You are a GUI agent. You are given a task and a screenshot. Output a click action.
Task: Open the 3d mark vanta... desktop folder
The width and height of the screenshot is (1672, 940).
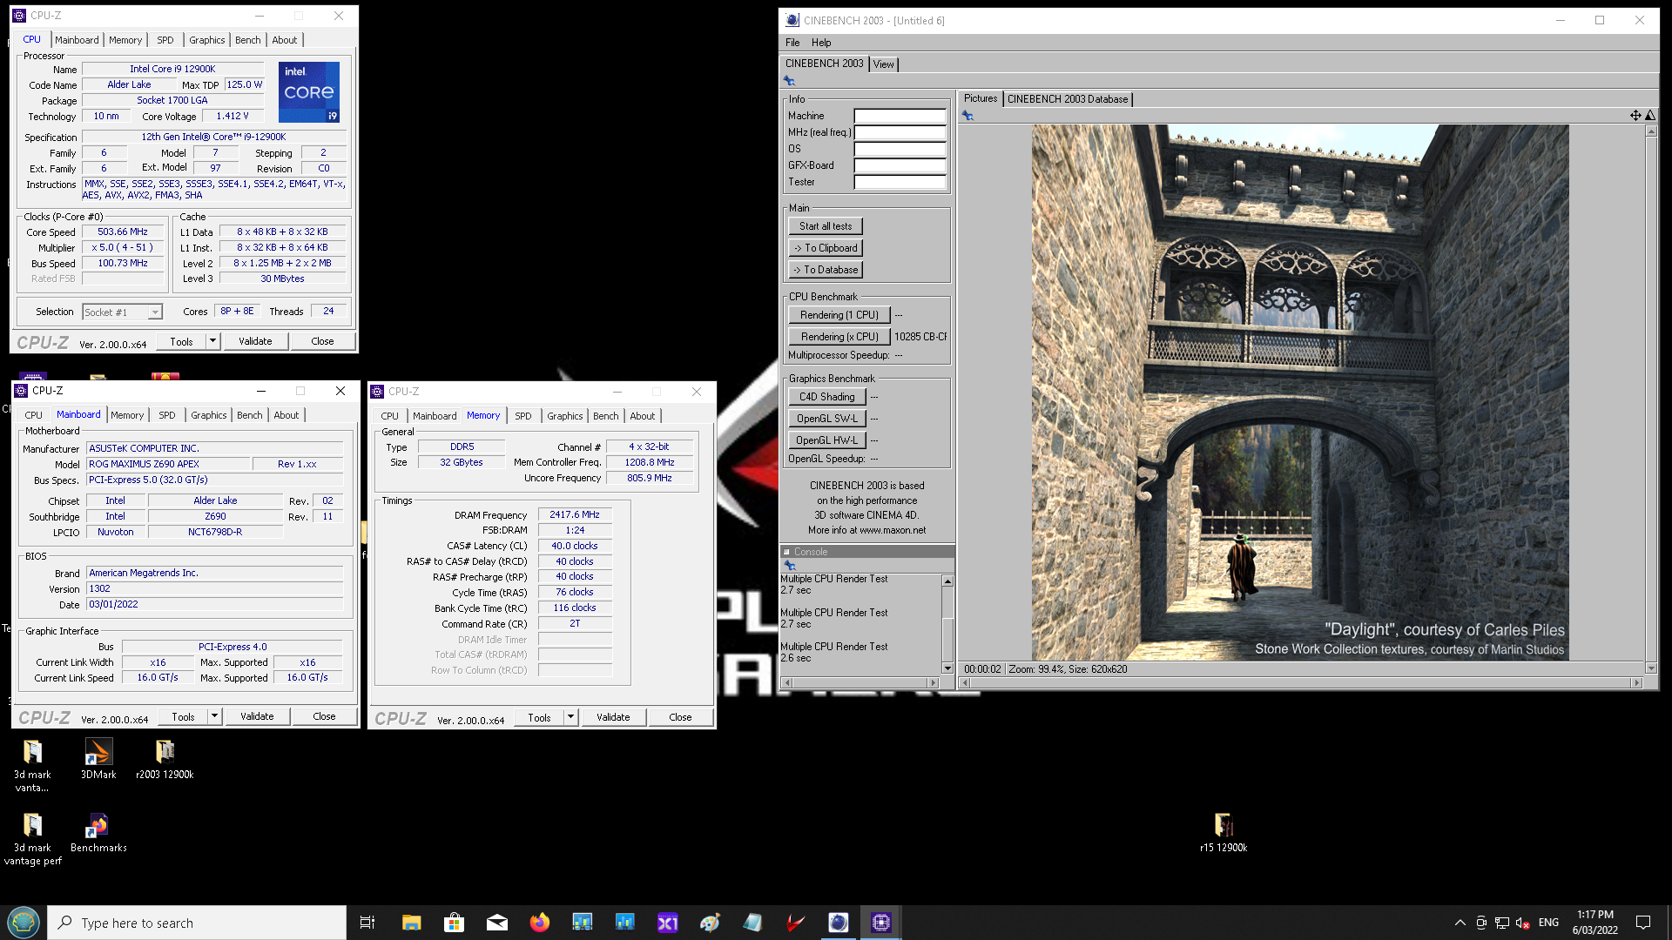[x=32, y=766]
